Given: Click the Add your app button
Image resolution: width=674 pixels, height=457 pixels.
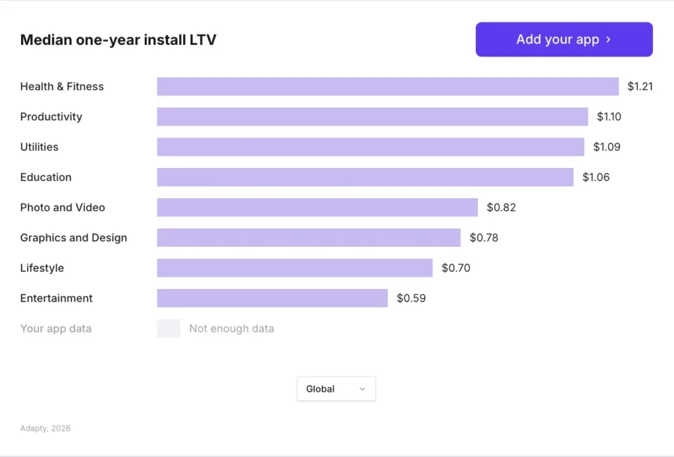Looking at the screenshot, I should click(563, 40).
